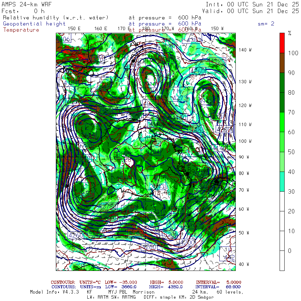This screenshot has width=301, height=301.
Task: Click the '100' tick label on the color bar
Action: pos(293,53)
